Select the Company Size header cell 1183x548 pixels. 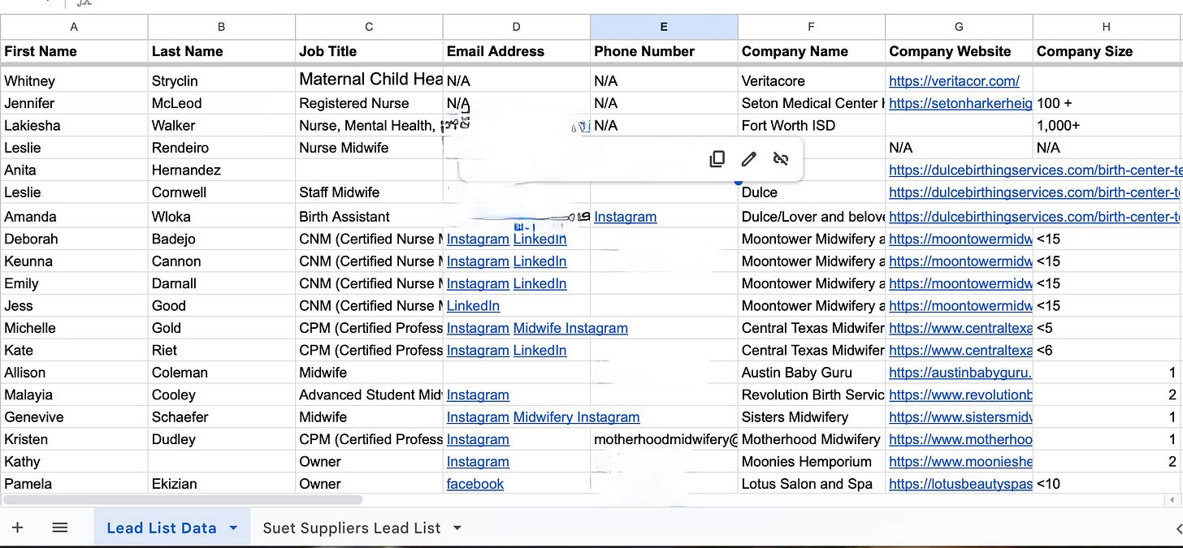coord(1107,51)
